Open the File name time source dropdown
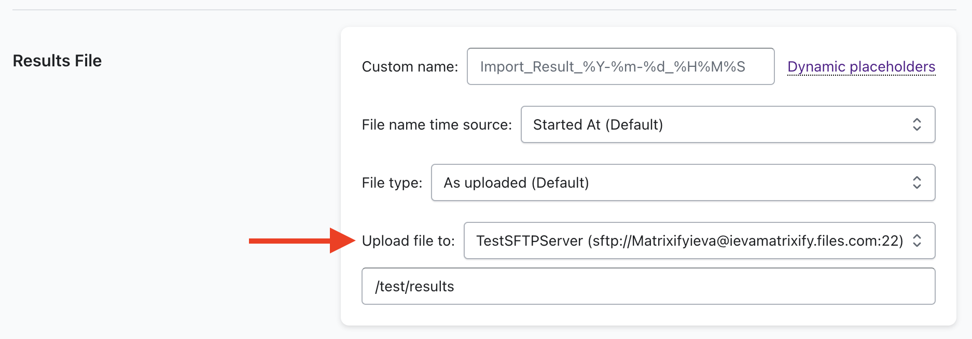Image resolution: width=972 pixels, height=339 pixels. (x=727, y=125)
